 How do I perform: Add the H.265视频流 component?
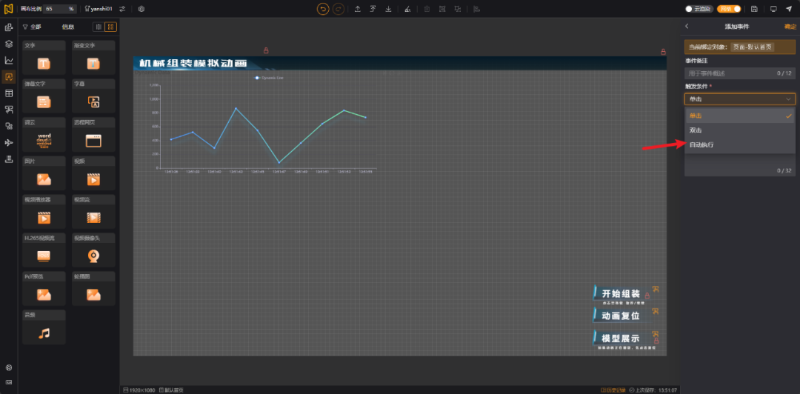(x=44, y=250)
